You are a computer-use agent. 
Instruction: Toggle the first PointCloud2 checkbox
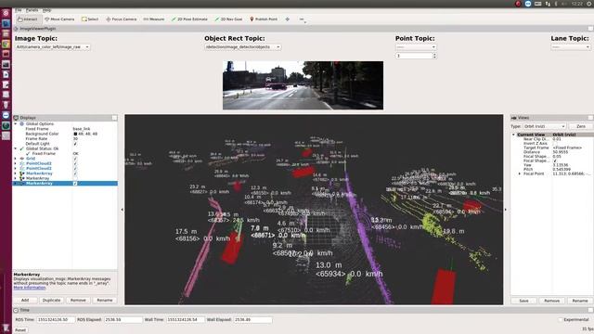click(x=75, y=163)
